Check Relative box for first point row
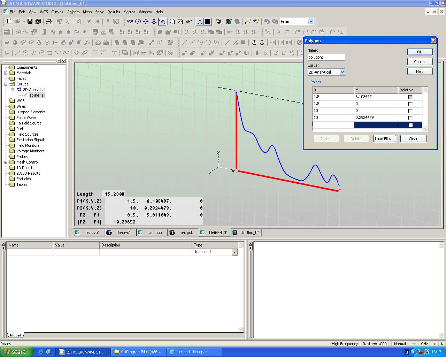Image resolution: width=446 pixels, height=357 pixels. pos(410,97)
